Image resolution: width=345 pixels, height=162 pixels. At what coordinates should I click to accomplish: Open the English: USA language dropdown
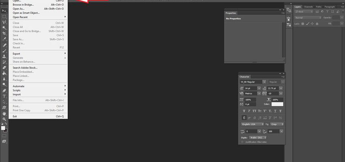pos(252,124)
